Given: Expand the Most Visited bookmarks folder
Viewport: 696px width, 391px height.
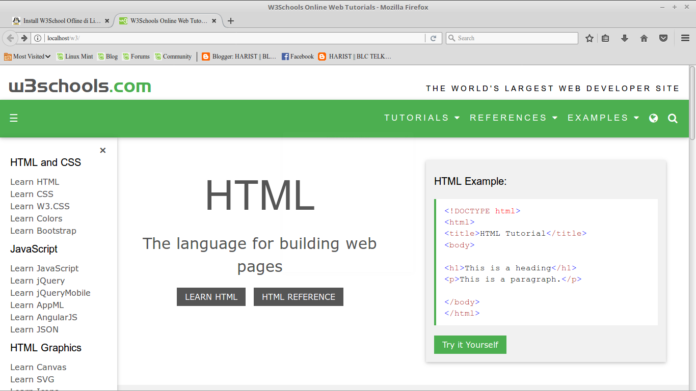Looking at the screenshot, I should (x=28, y=57).
